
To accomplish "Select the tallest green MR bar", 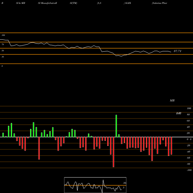I will (116, 126).
